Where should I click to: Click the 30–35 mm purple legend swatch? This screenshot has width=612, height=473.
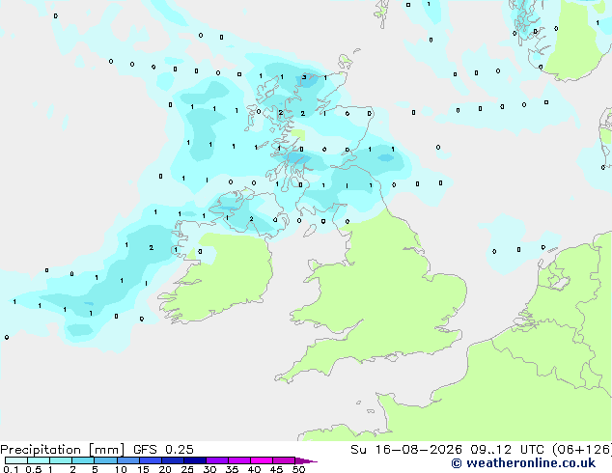pos(216,460)
